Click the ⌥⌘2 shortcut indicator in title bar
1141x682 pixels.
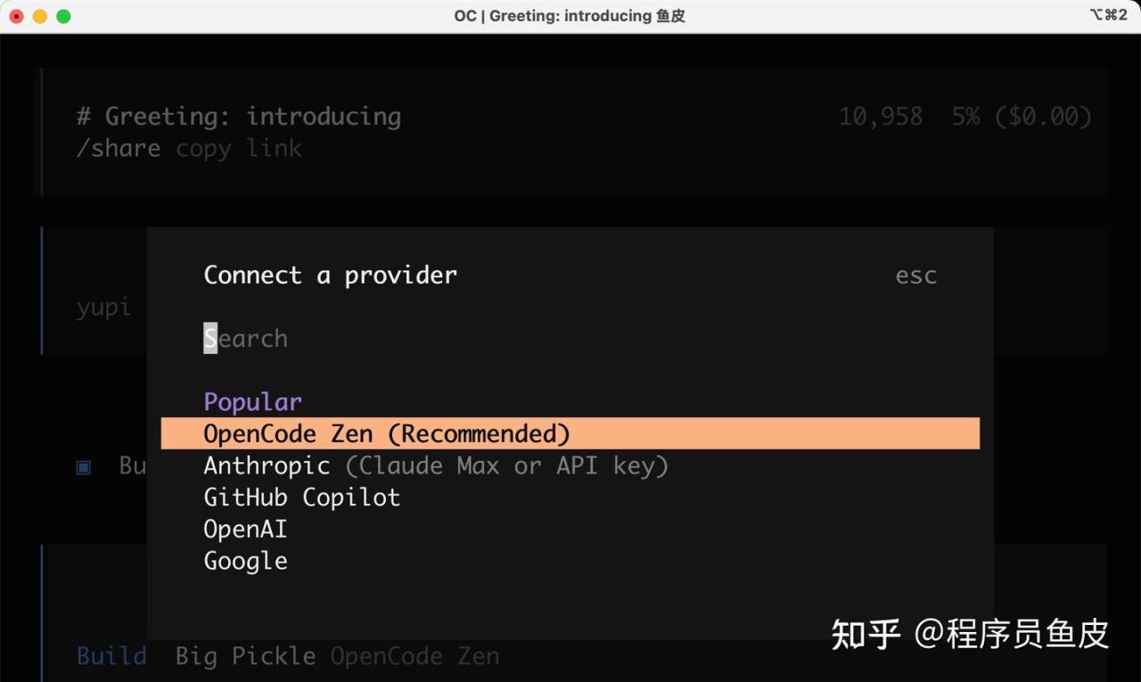[x=1108, y=15]
